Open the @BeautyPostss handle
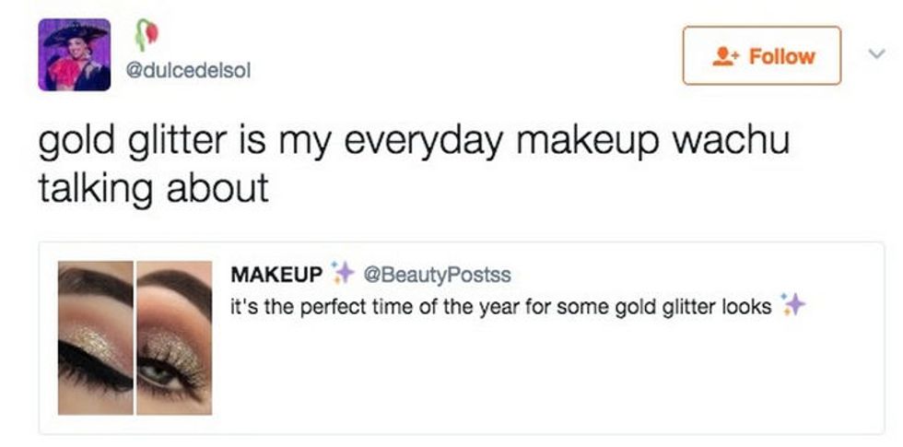Viewport: 903px width, 447px height. pos(438,275)
